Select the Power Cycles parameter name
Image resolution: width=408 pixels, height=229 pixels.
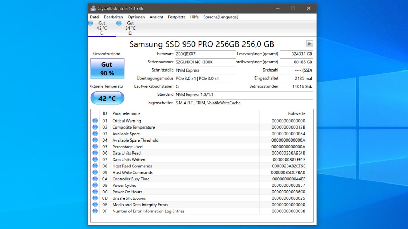[x=124, y=185]
